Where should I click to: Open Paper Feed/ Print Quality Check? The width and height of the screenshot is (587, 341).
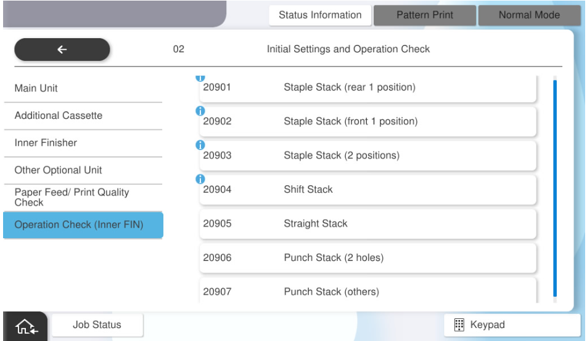[x=83, y=197]
